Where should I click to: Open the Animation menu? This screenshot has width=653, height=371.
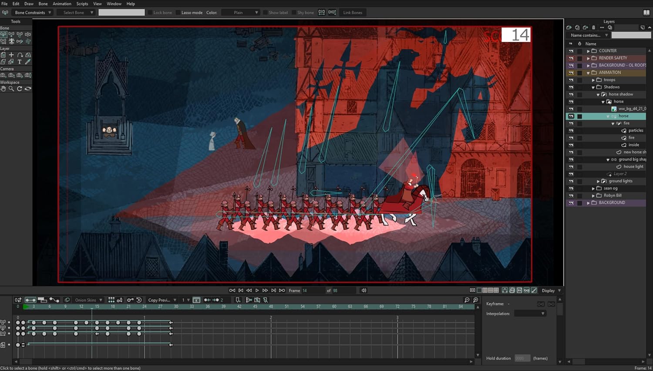coord(62,3)
